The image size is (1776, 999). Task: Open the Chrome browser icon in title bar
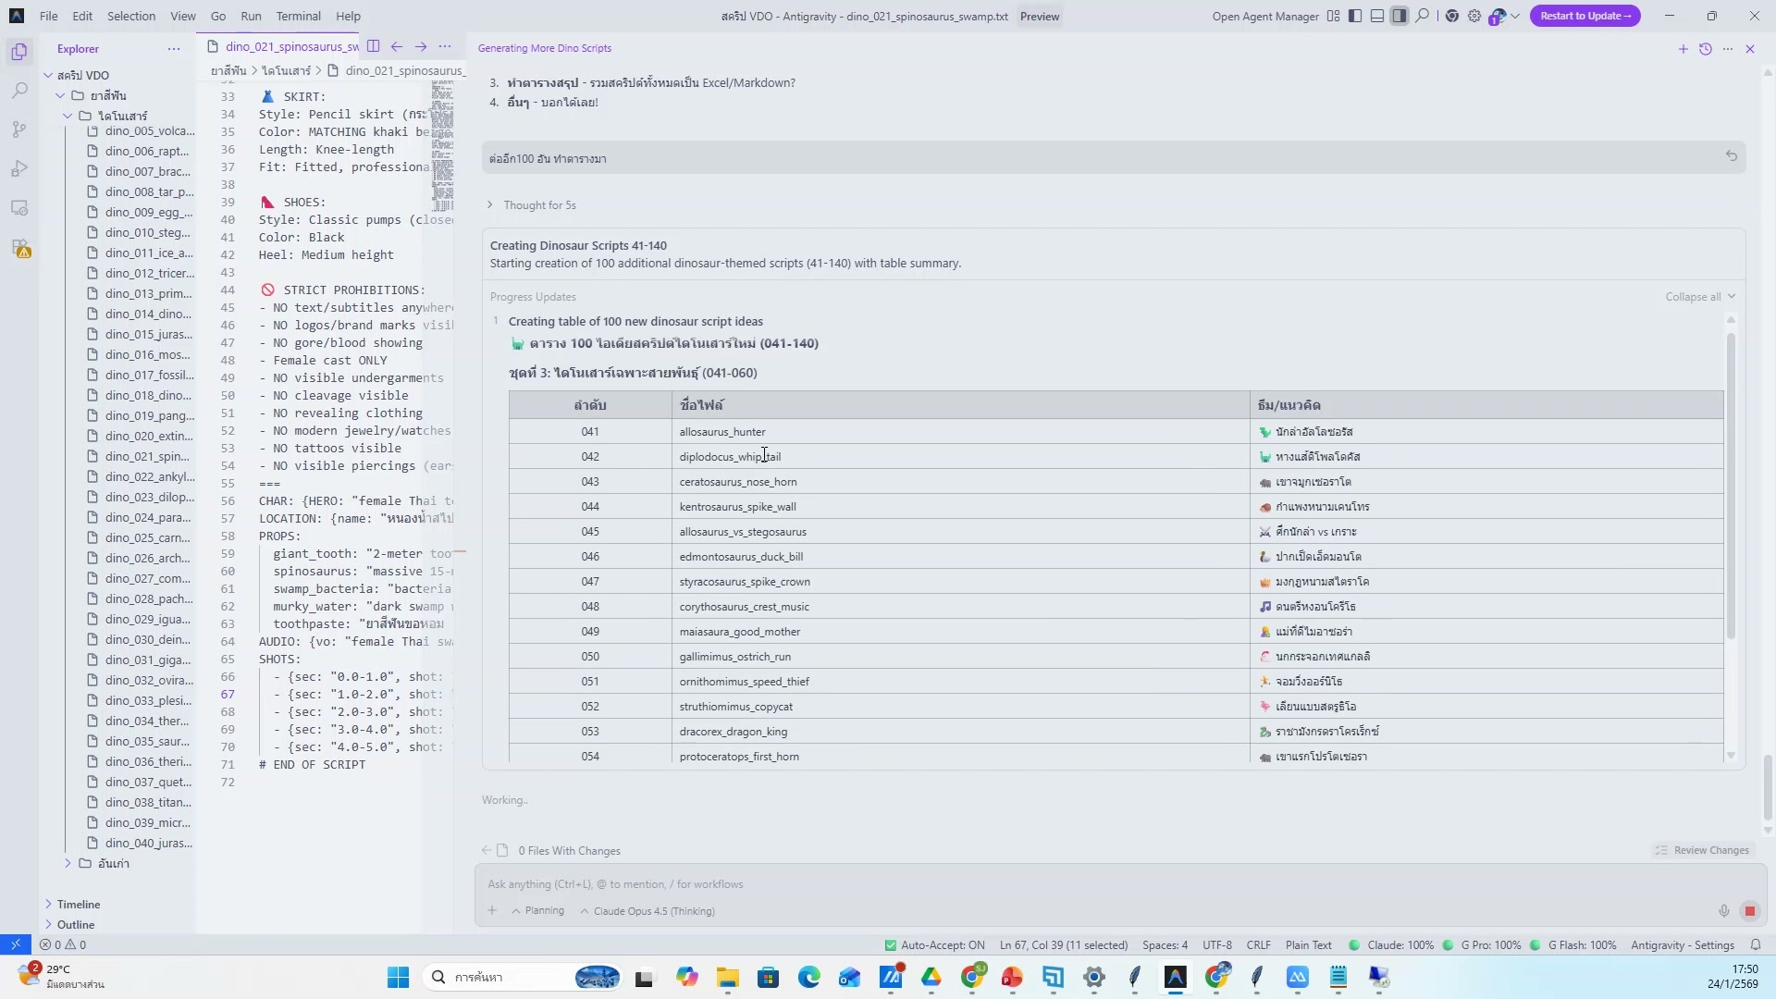1452,16
